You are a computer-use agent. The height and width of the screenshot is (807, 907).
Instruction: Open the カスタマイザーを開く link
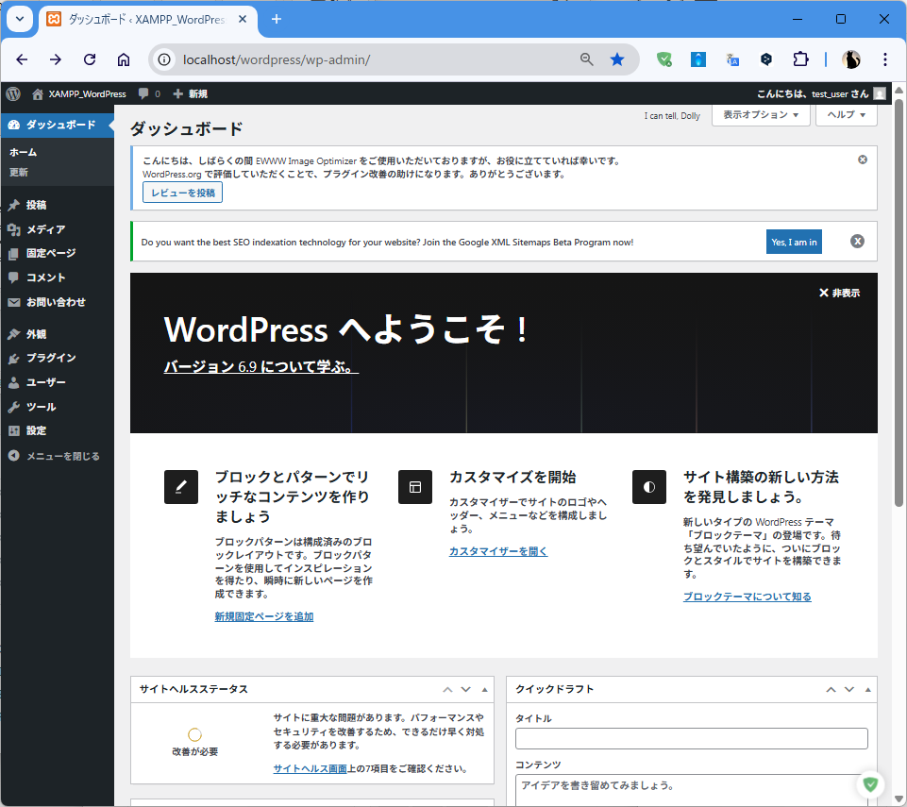497,551
